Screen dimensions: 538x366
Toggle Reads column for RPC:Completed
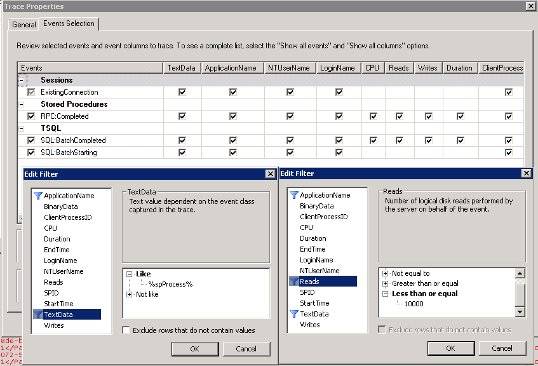[x=400, y=116]
